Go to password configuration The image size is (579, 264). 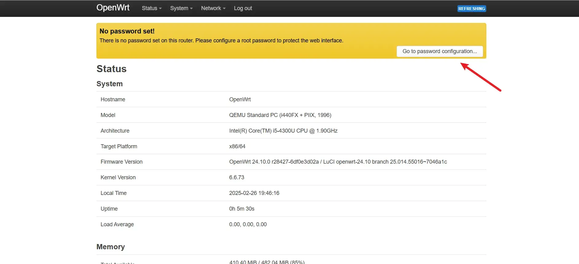[440, 51]
